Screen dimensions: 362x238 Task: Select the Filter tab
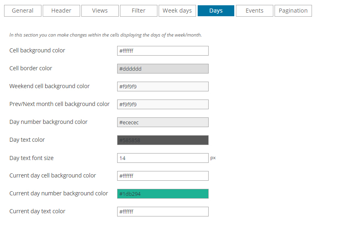139,11
